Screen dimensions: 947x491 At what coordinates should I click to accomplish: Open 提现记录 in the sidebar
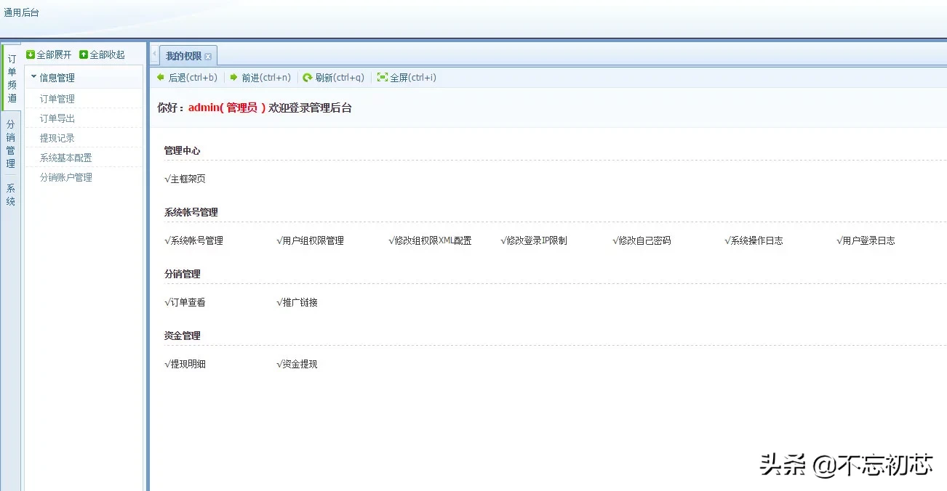pyautogui.click(x=57, y=138)
